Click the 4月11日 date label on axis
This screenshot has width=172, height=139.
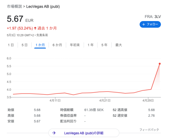[x=55, y=100]
